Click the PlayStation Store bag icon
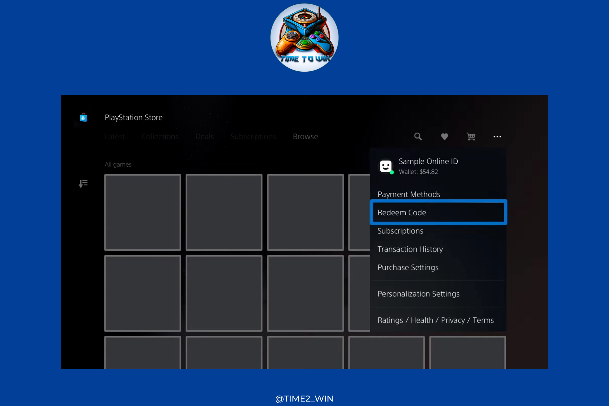609x406 pixels. (x=84, y=117)
